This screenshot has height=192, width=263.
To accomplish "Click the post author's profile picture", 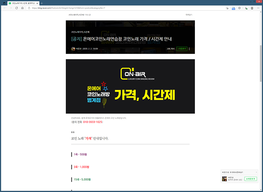I will (73, 49).
